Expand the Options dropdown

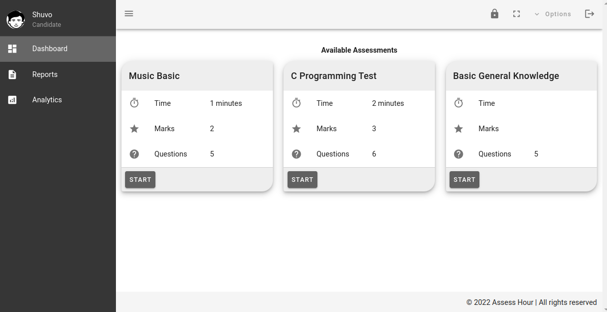click(x=553, y=14)
